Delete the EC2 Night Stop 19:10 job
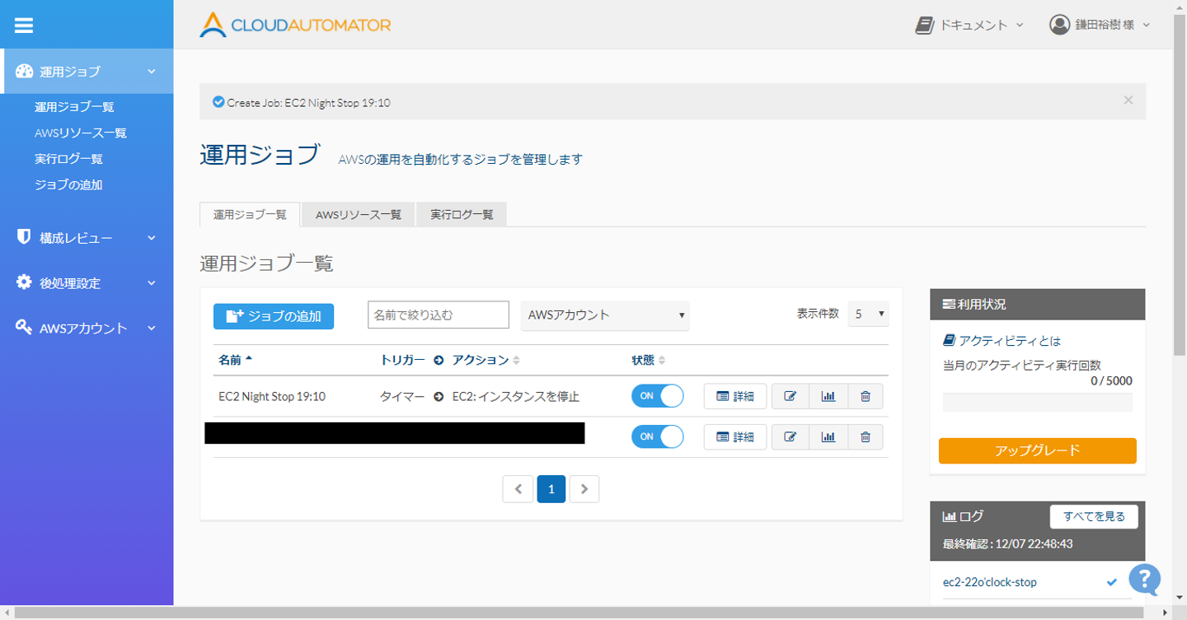Image resolution: width=1187 pixels, height=620 pixels. 866,396
